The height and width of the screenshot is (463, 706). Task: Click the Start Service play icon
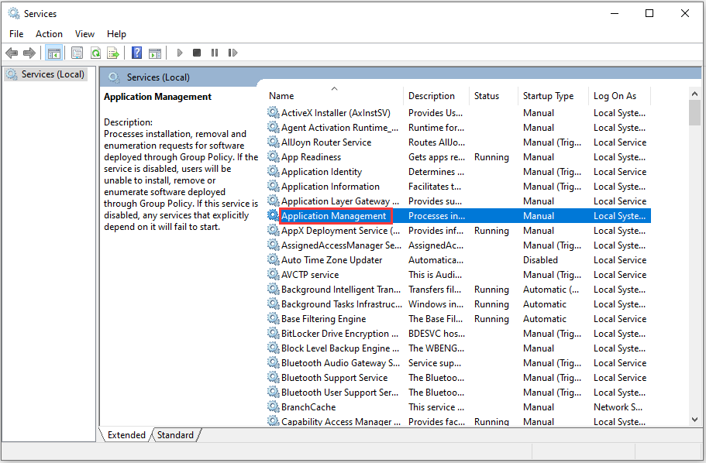pyautogui.click(x=180, y=53)
